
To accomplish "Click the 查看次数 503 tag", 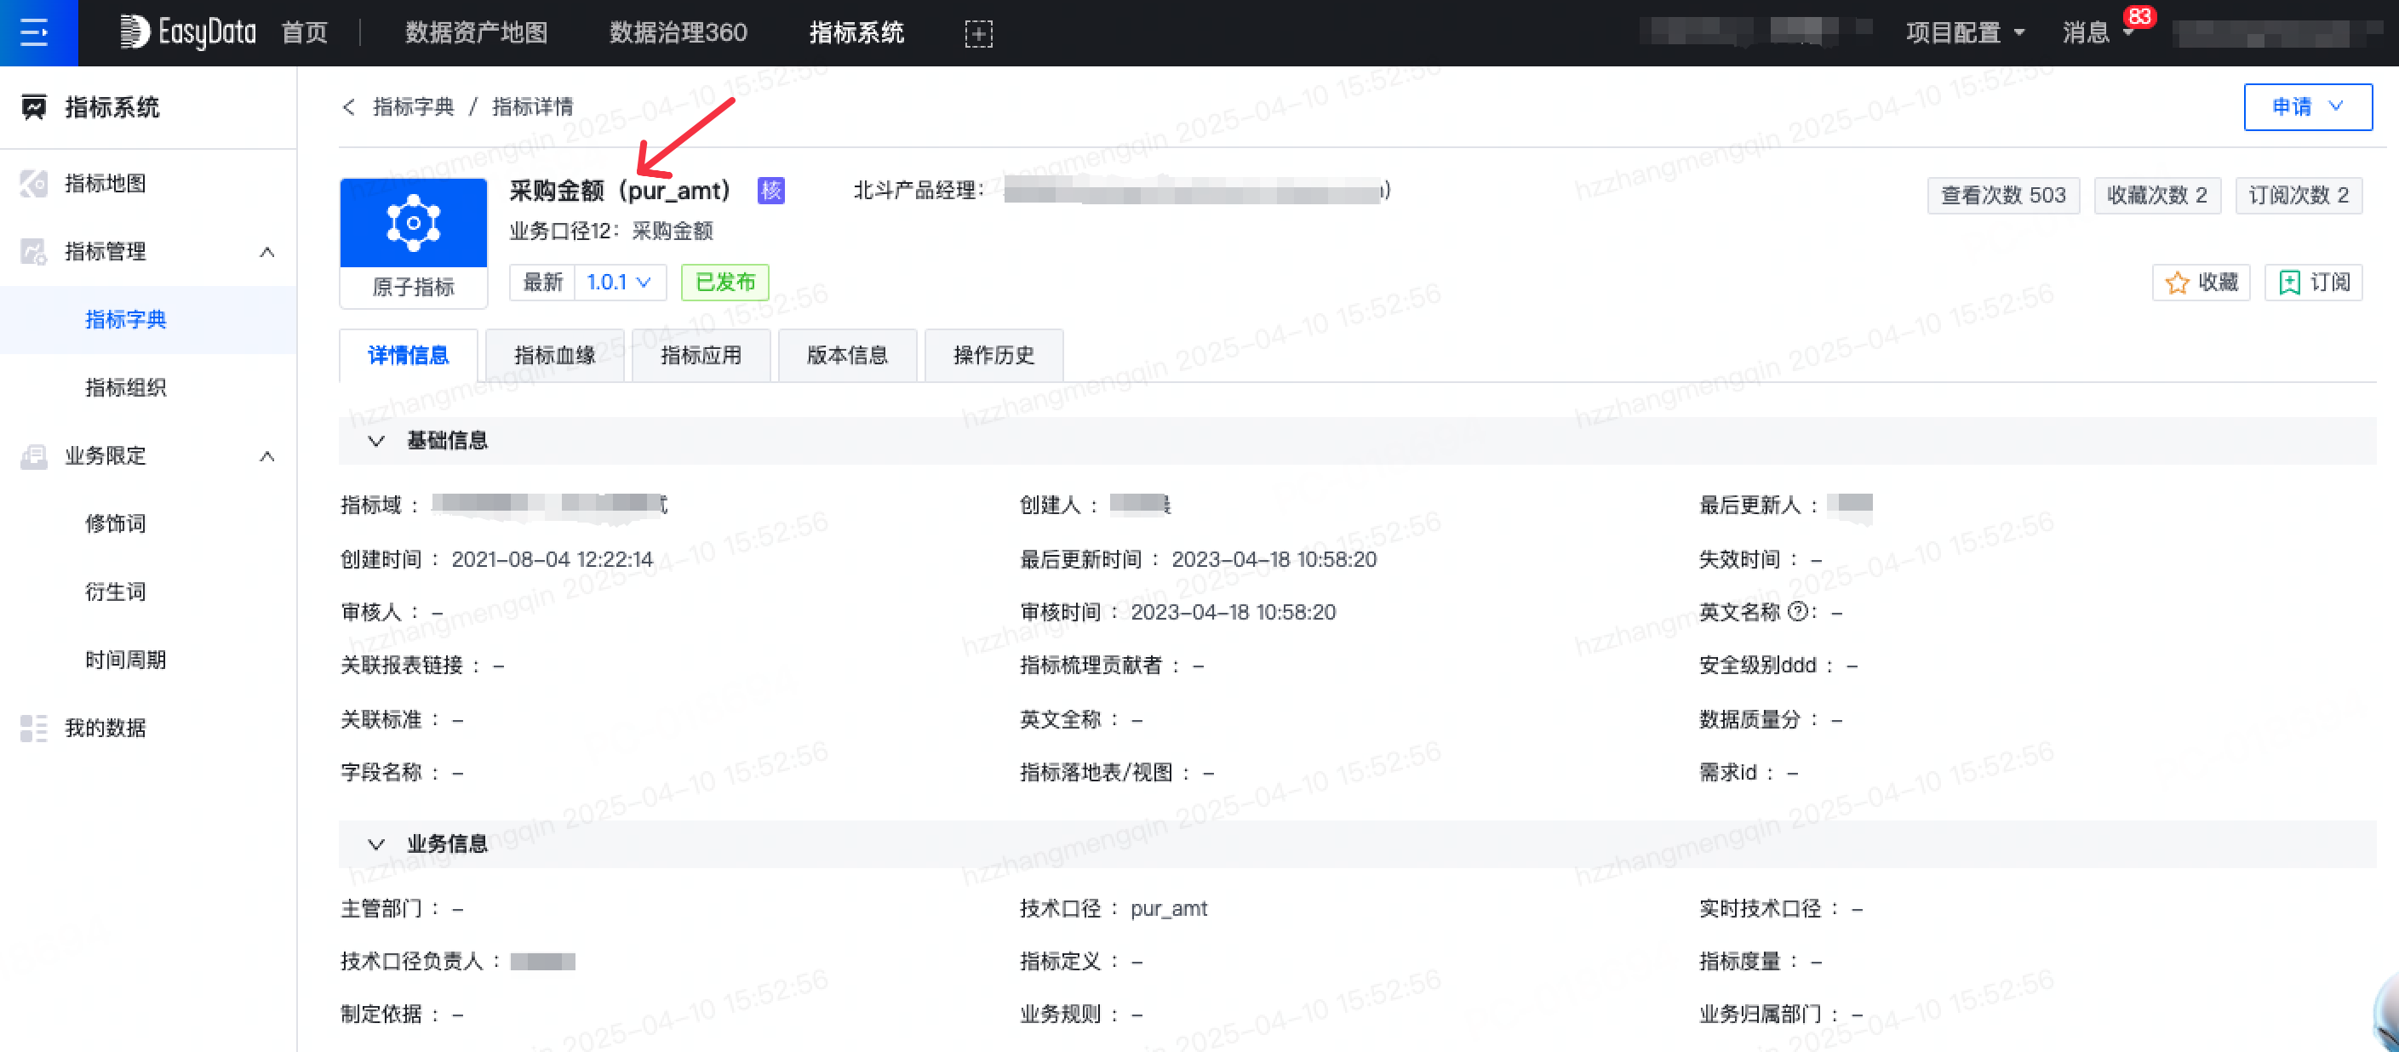I will [2003, 196].
